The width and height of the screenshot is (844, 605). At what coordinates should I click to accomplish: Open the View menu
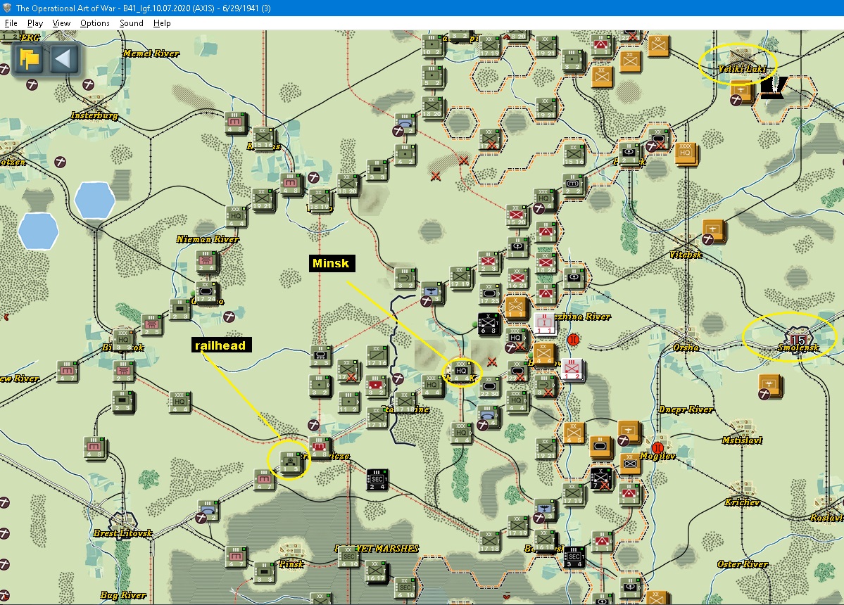pos(61,23)
